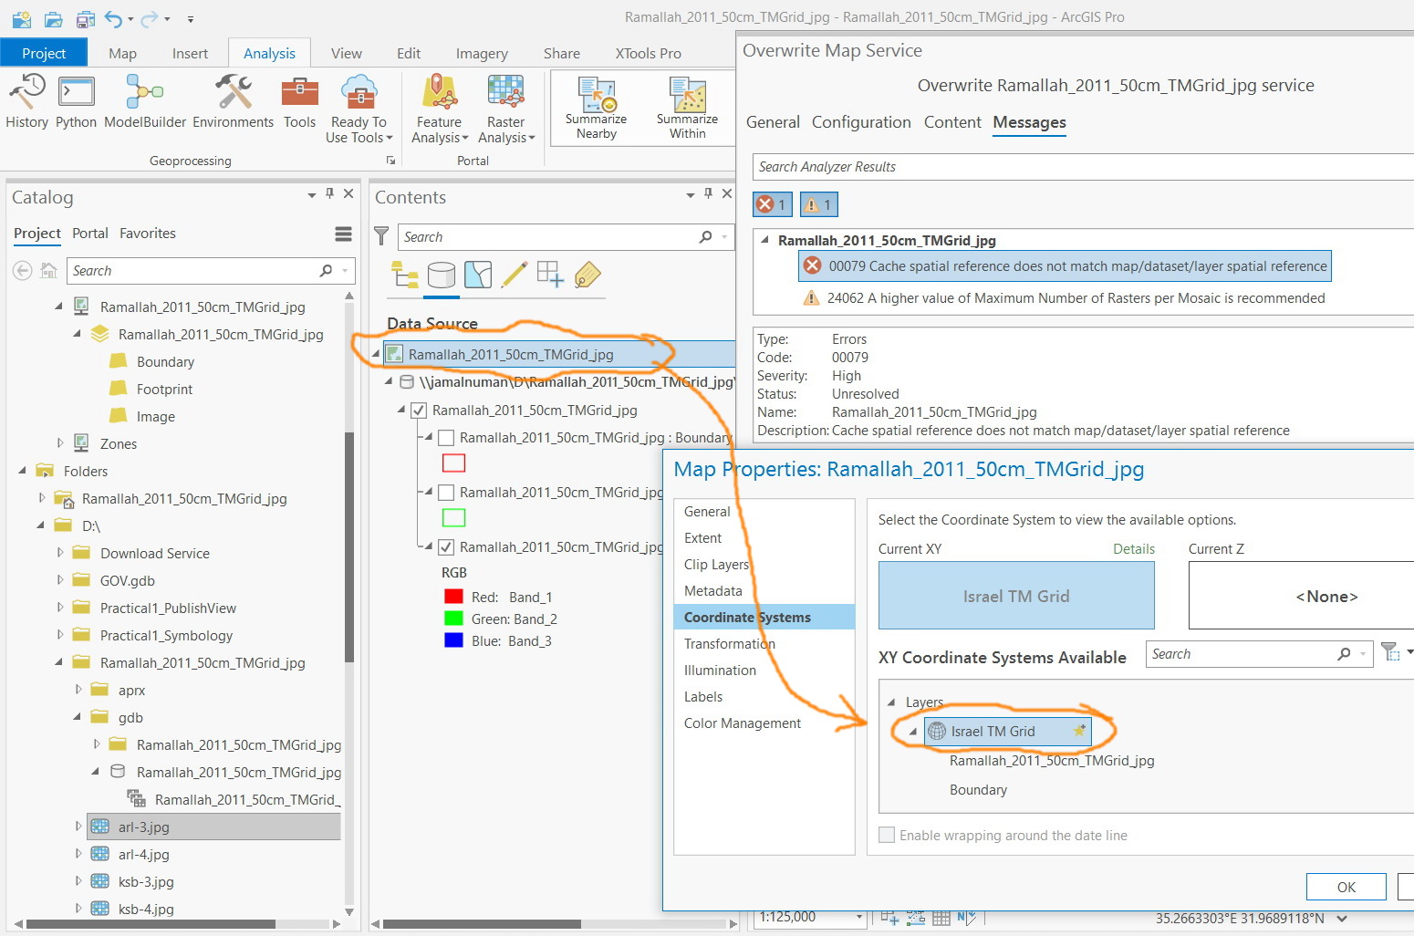Click coordinate system filter icon
This screenshot has height=936, width=1414.
coord(1390,652)
